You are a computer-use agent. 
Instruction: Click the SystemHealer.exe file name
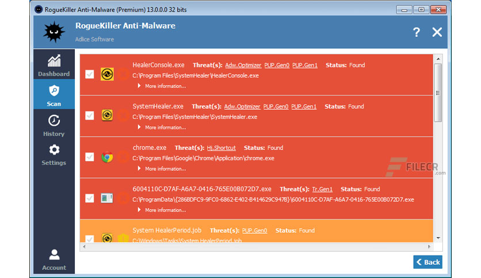click(158, 106)
